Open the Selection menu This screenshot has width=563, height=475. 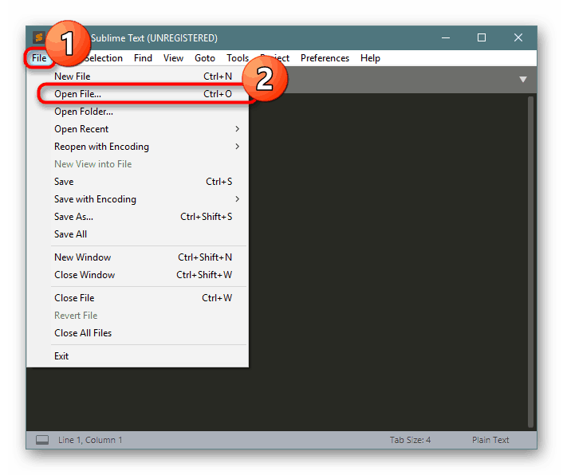pos(104,58)
